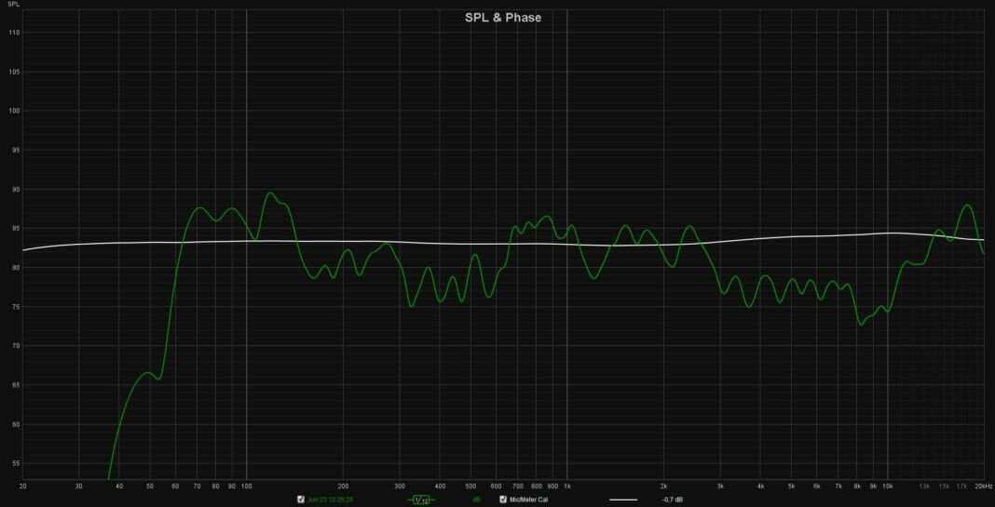Click the green dB value in legend

(476, 500)
